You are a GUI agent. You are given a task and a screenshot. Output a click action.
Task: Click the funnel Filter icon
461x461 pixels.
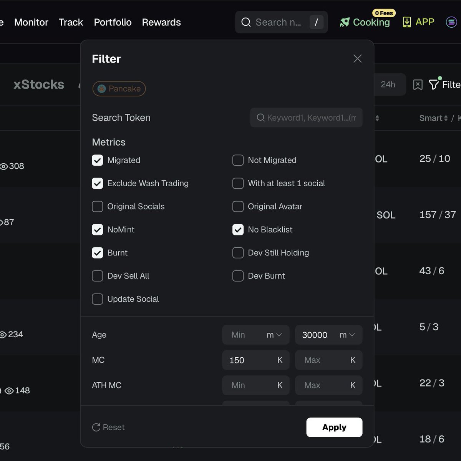pyautogui.click(x=434, y=85)
